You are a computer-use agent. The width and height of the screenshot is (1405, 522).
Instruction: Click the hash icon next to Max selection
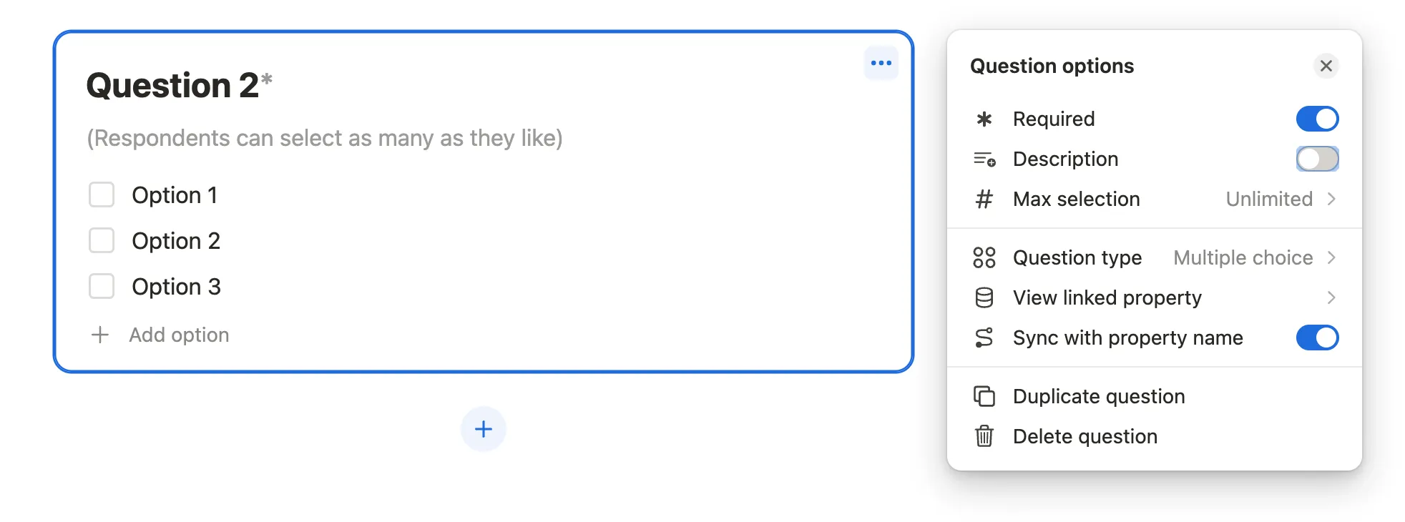coord(984,199)
